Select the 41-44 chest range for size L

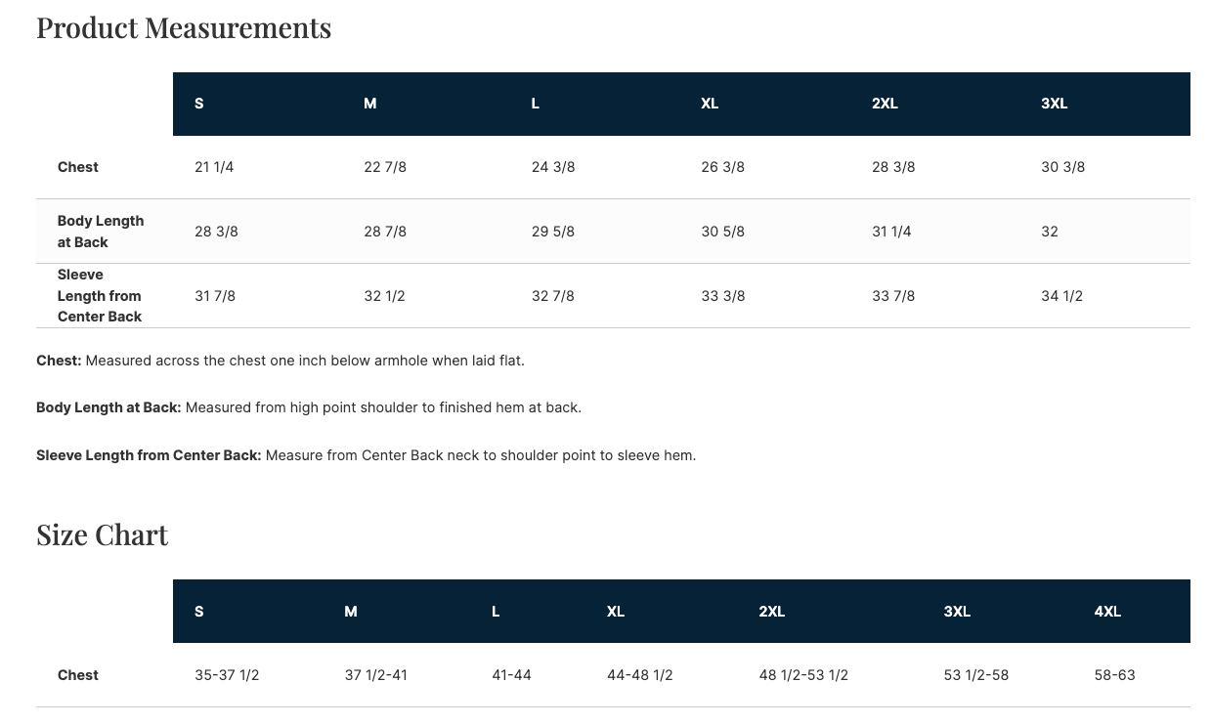click(x=511, y=675)
